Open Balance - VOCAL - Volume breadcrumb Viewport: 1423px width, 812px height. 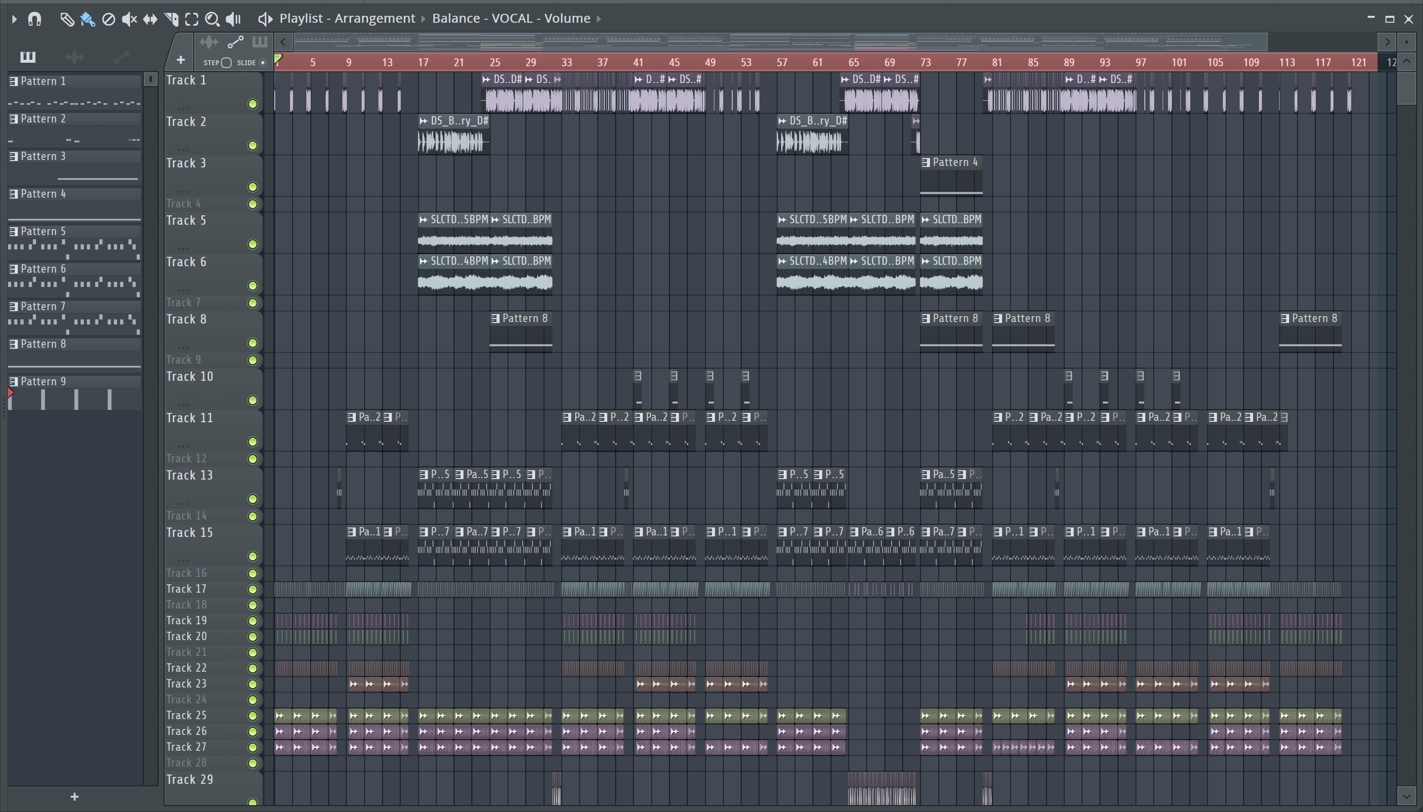point(511,18)
